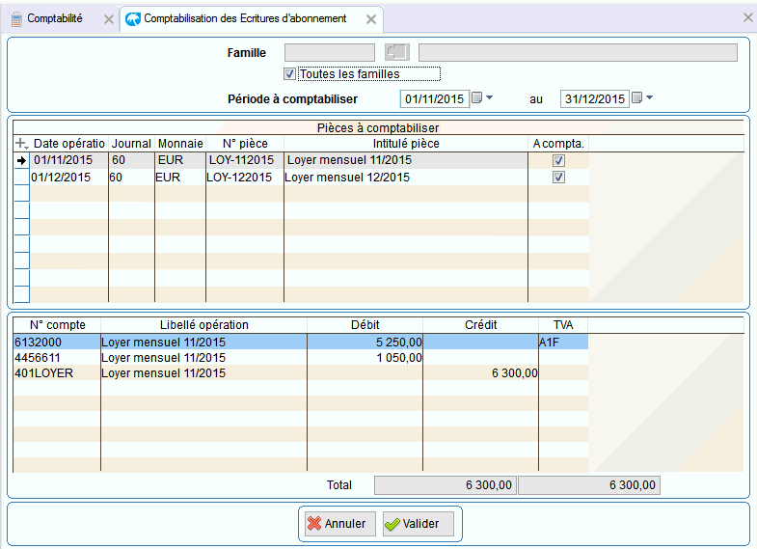Close the panel with far-right X
The image size is (757, 549).
tap(747, 17)
